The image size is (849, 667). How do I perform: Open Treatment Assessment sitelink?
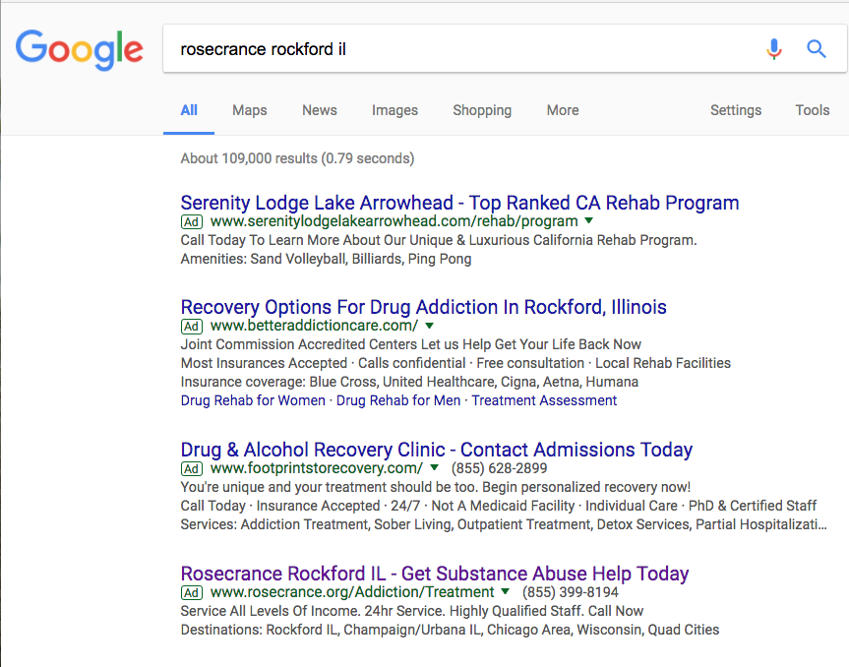pos(544,400)
